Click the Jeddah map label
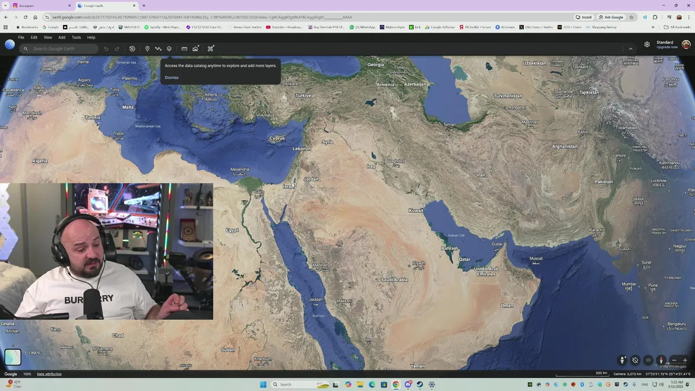 point(315,299)
